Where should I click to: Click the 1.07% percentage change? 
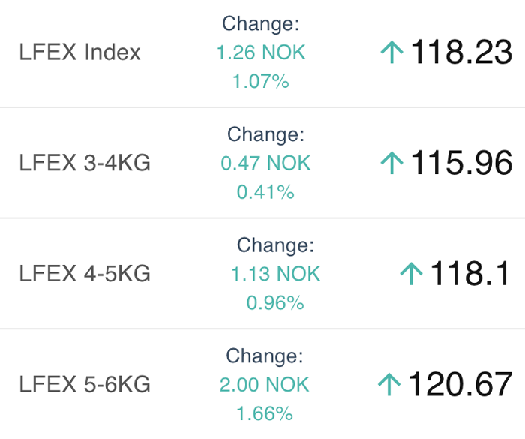(261, 82)
